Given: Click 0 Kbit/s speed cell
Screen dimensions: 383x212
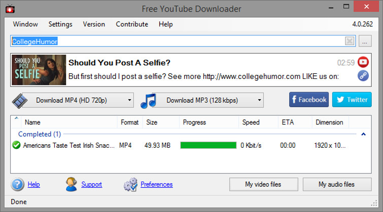Looking at the screenshot, I should coord(251,146).
